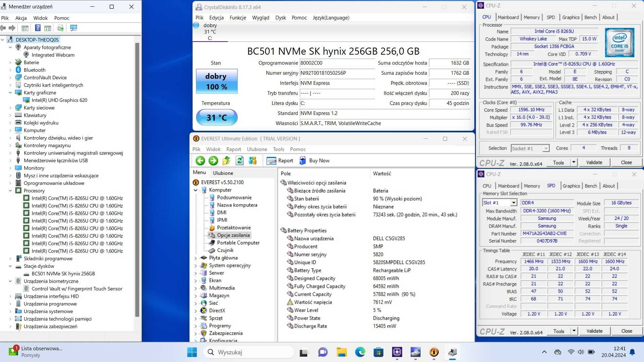Open Język(Language) menu in CrystalDiskInfo
644x362 pixels.
coord(331,18)
